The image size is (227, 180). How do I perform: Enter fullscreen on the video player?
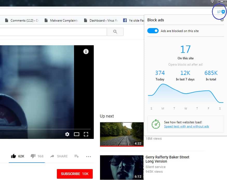click(86, 134)
